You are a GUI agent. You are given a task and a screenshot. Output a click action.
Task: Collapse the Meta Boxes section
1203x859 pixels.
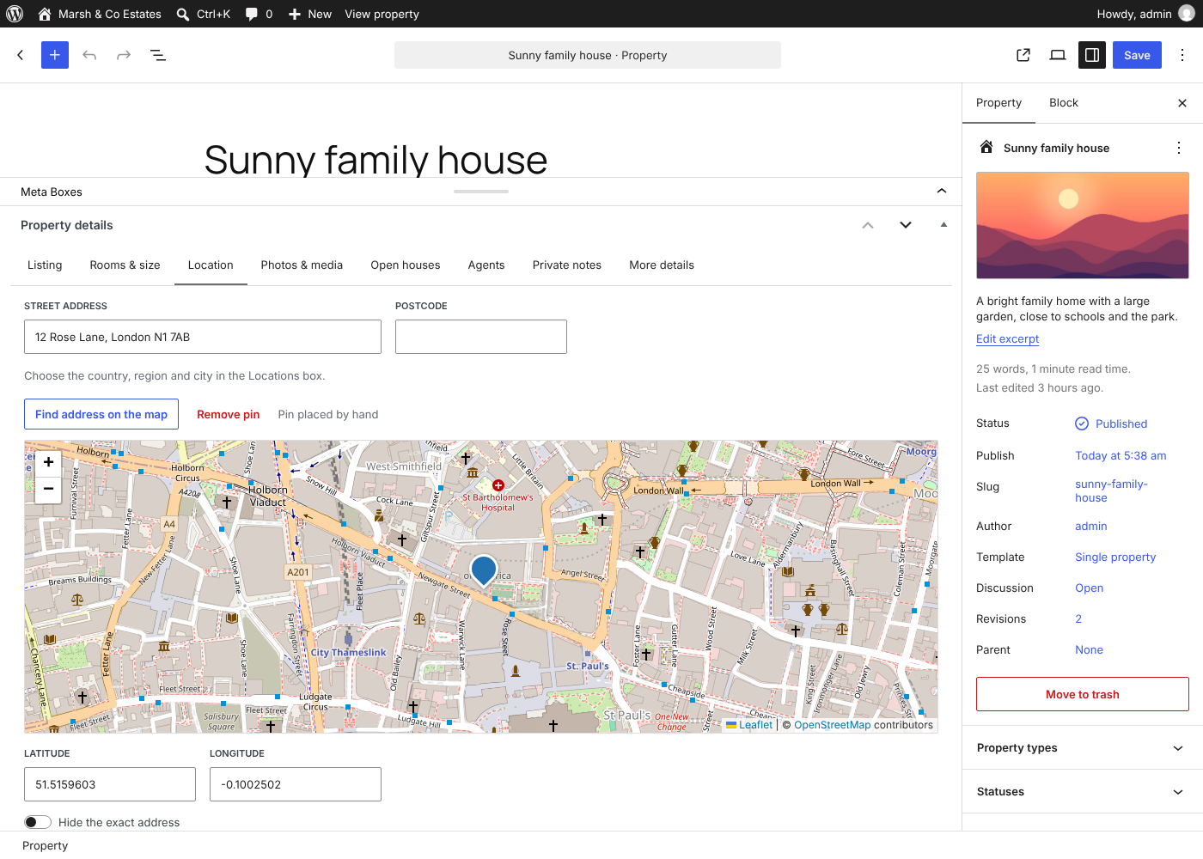[942, 191]
